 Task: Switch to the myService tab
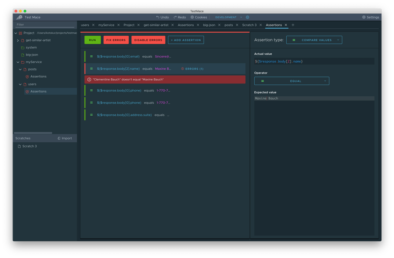coord(106,25)
